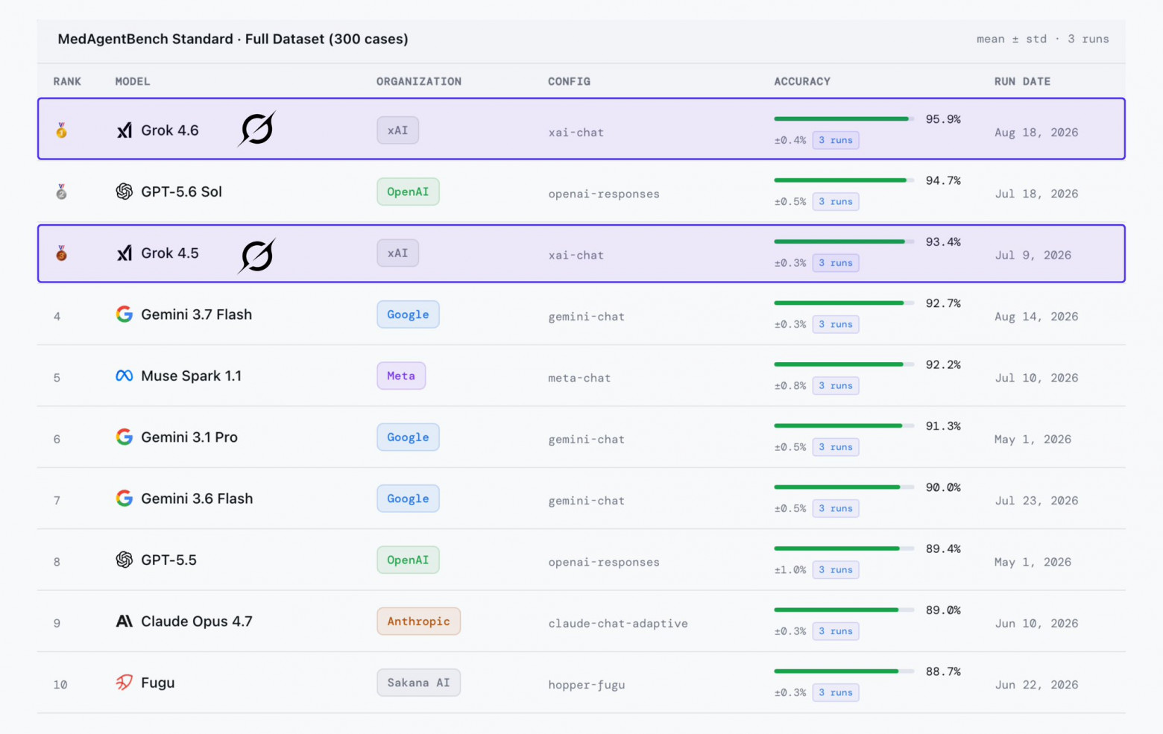The height and width of the screenshot is (734, 1163).
Task: Click the silver medal icon for GPT-5.6 Sol
Action: pos(61,192)
